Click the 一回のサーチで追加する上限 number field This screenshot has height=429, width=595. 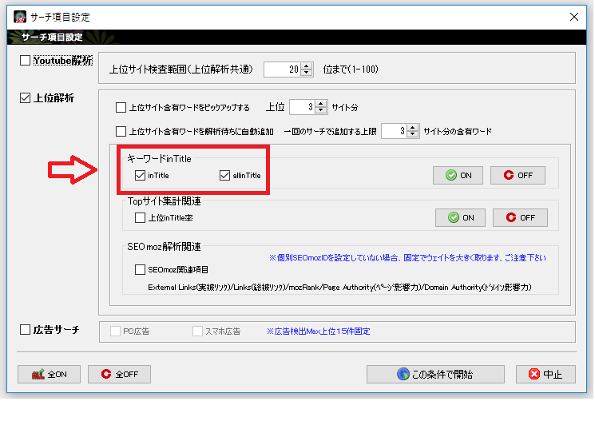tap(394, 131)
